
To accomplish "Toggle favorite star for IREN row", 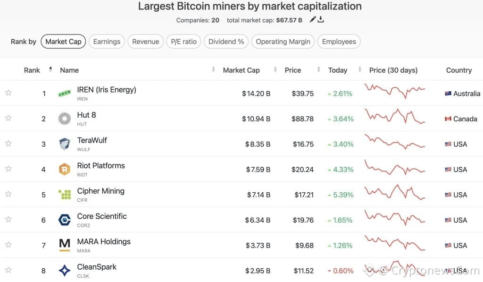I will click(x=8, y=93).
